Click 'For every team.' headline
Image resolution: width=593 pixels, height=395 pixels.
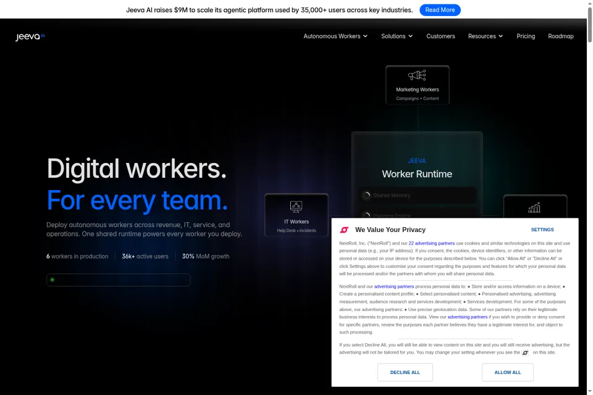[x=137, y=201]
